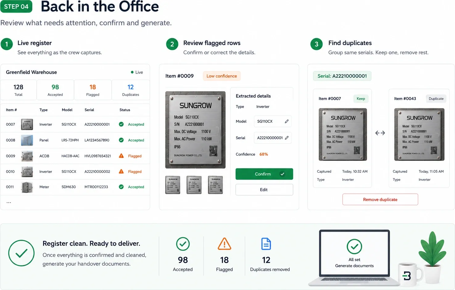455x290 pixels.
Task: Click the Keep badge on Item #0007
Action: point(361,99)
